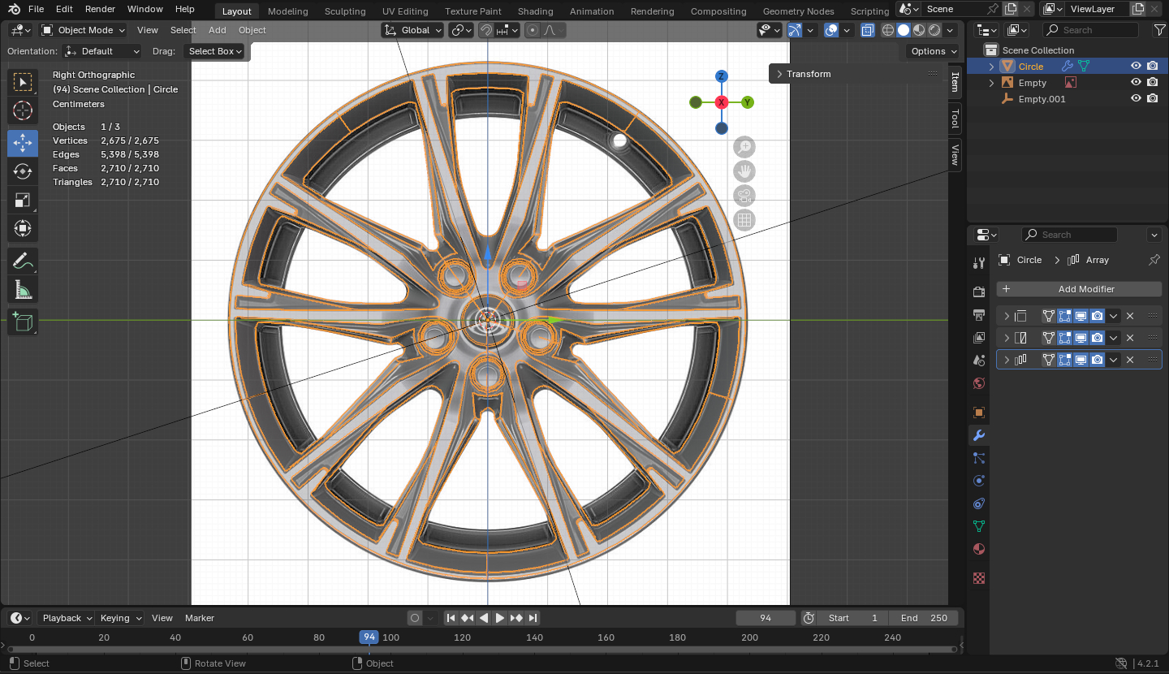Activate the Rotate tool
The height and width of the screenshot is (674, 1169).
click(23, 171)
